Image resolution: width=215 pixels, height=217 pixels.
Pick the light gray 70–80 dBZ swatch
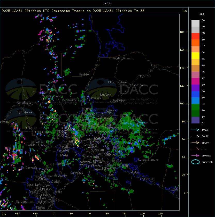click(195, 23)
